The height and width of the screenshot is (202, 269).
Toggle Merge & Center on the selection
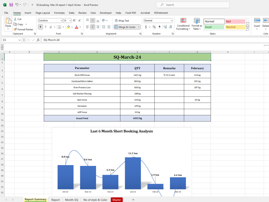point(125,27)
